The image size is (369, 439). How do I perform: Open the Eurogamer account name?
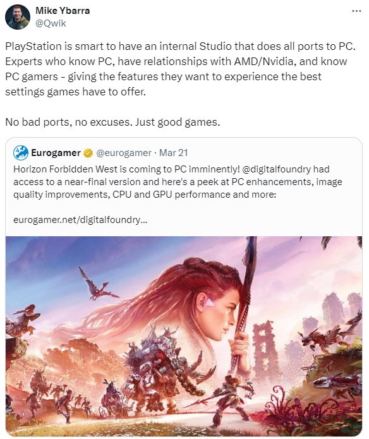56,153
